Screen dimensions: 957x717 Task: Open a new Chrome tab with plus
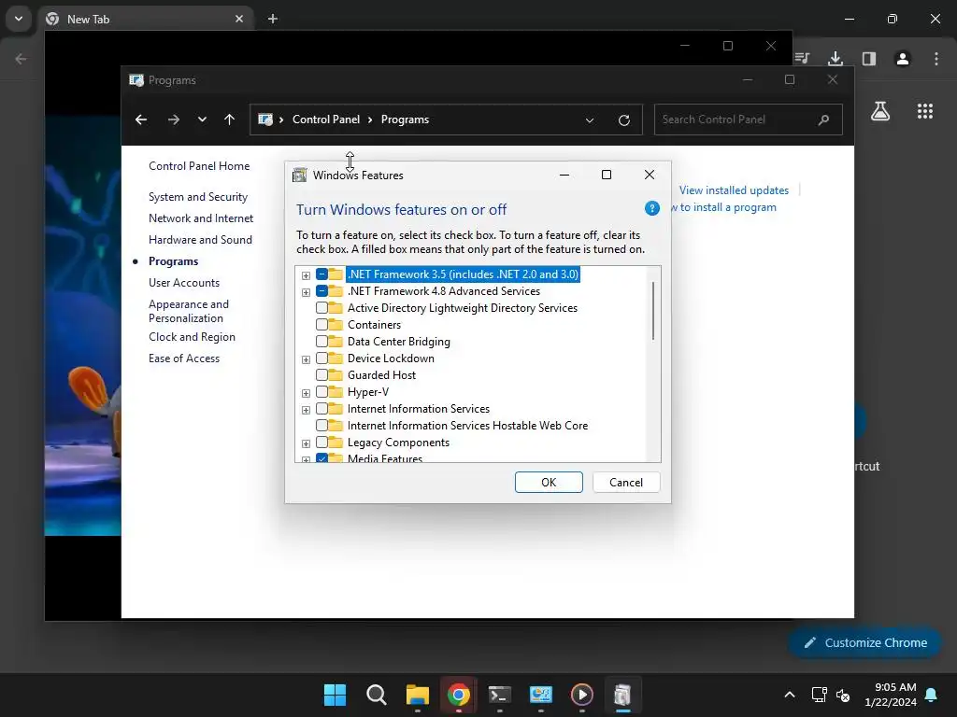tap(273, 19)
